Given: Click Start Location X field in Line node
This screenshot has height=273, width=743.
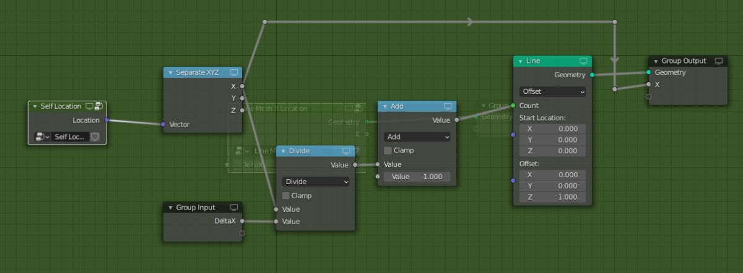Looking at the screenshot, I should [x=552, y=128].
